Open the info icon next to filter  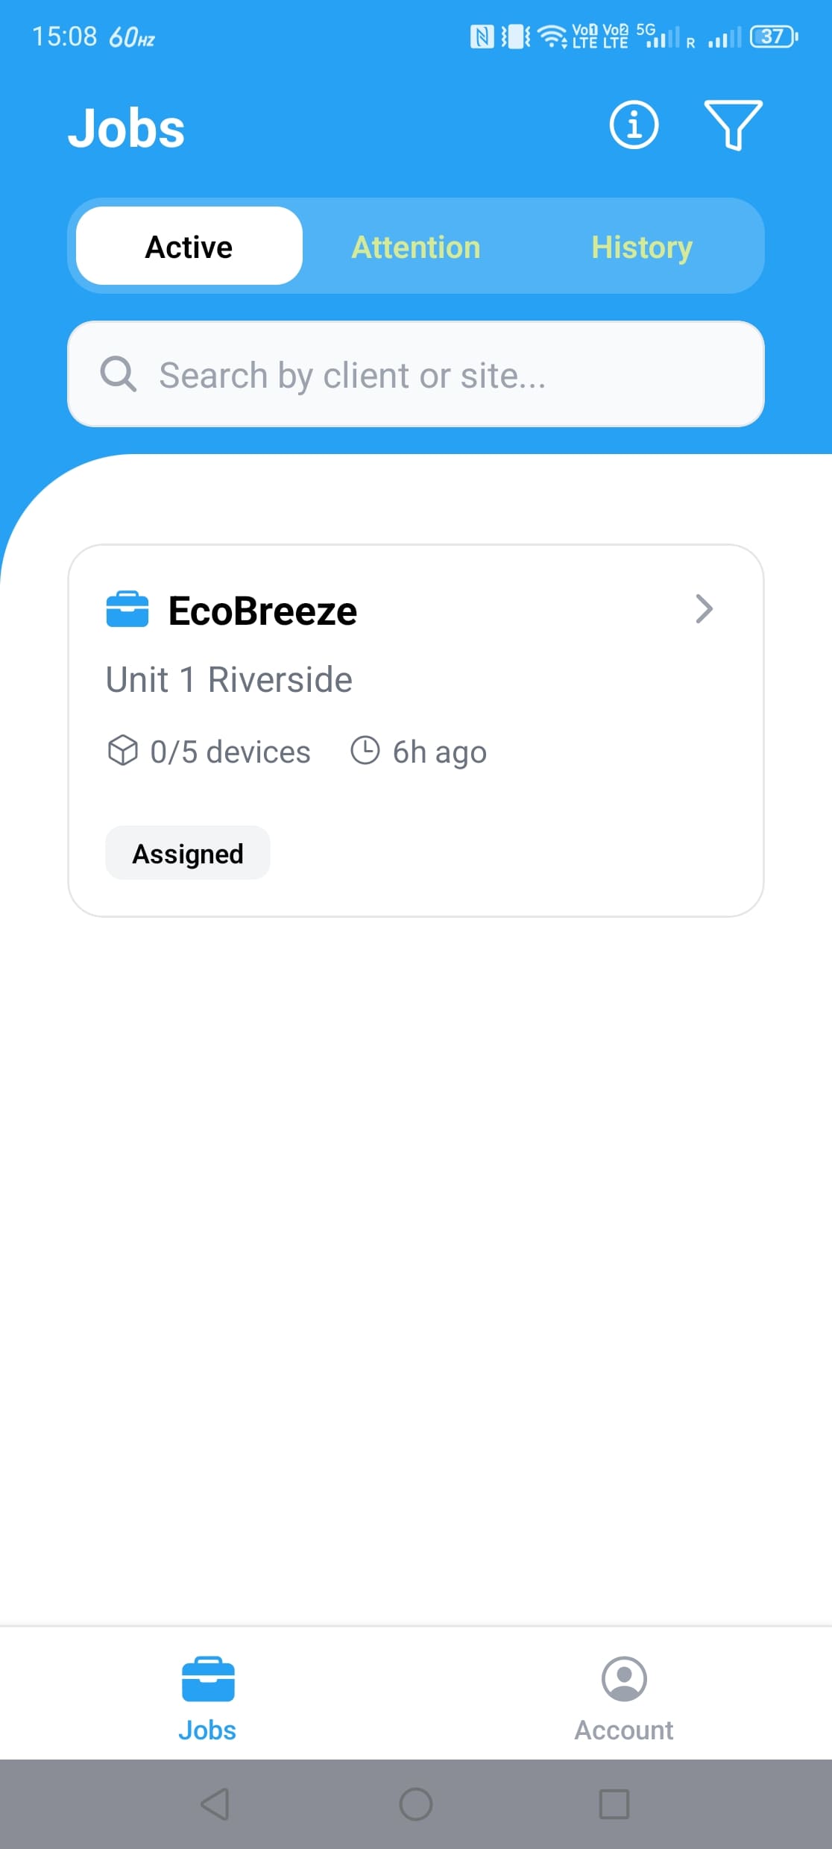pos(633,125)
